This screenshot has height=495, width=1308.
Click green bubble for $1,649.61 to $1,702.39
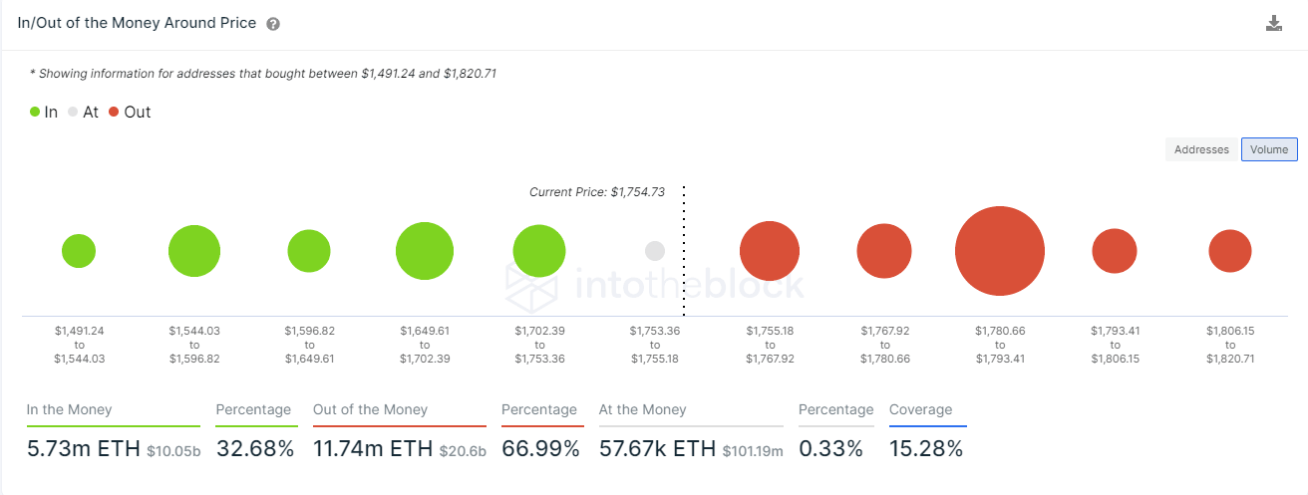point(425,251)
